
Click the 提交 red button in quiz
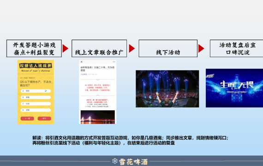tap(44, 119)
